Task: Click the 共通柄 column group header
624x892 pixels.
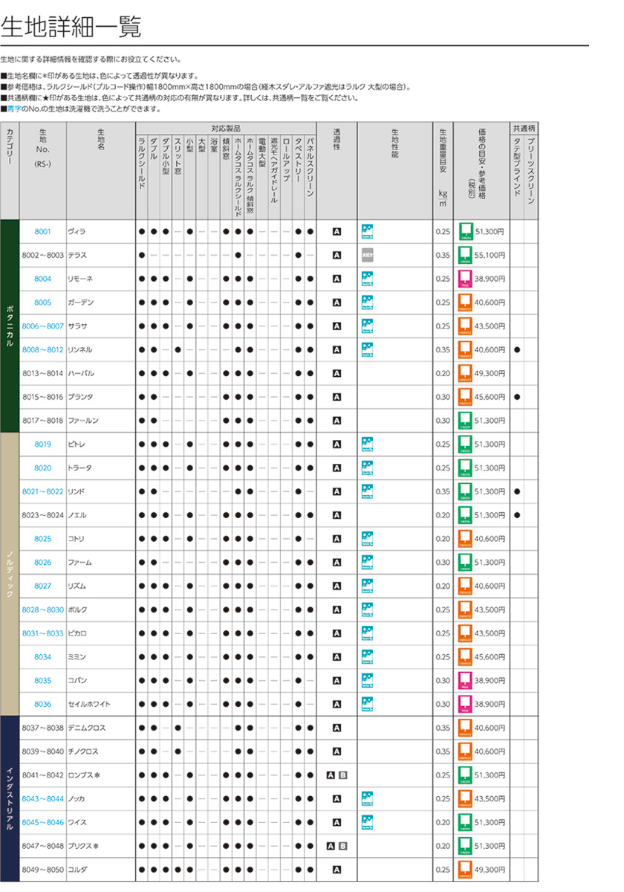Action: coord(523,129)
